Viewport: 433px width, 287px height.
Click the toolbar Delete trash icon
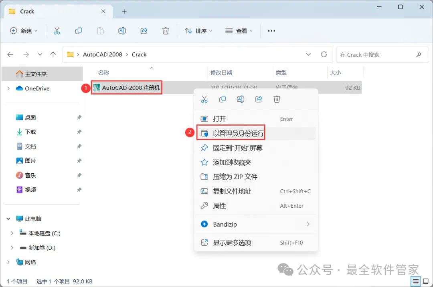tap(166, 31)
